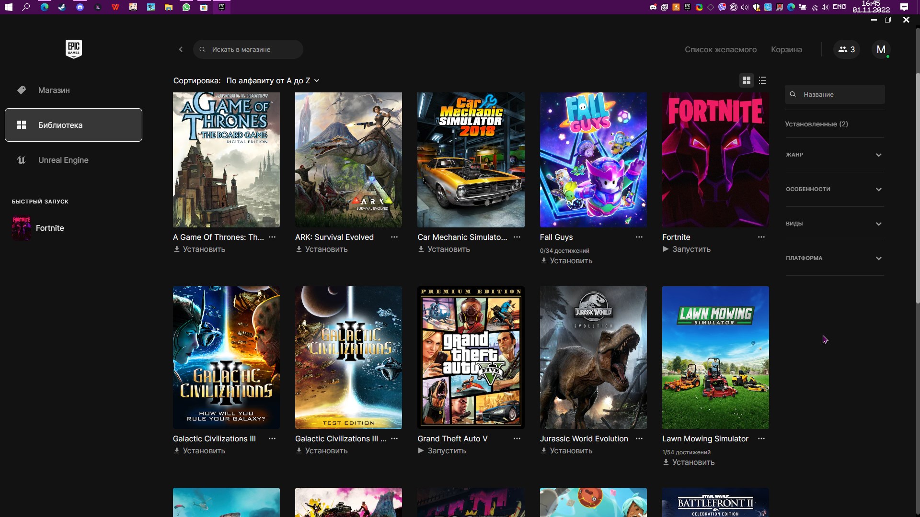Viewport: 920px width, 517px height.
Task: Install Car Mechanic Simulator 2018
Action: click(x=444, y=249)
